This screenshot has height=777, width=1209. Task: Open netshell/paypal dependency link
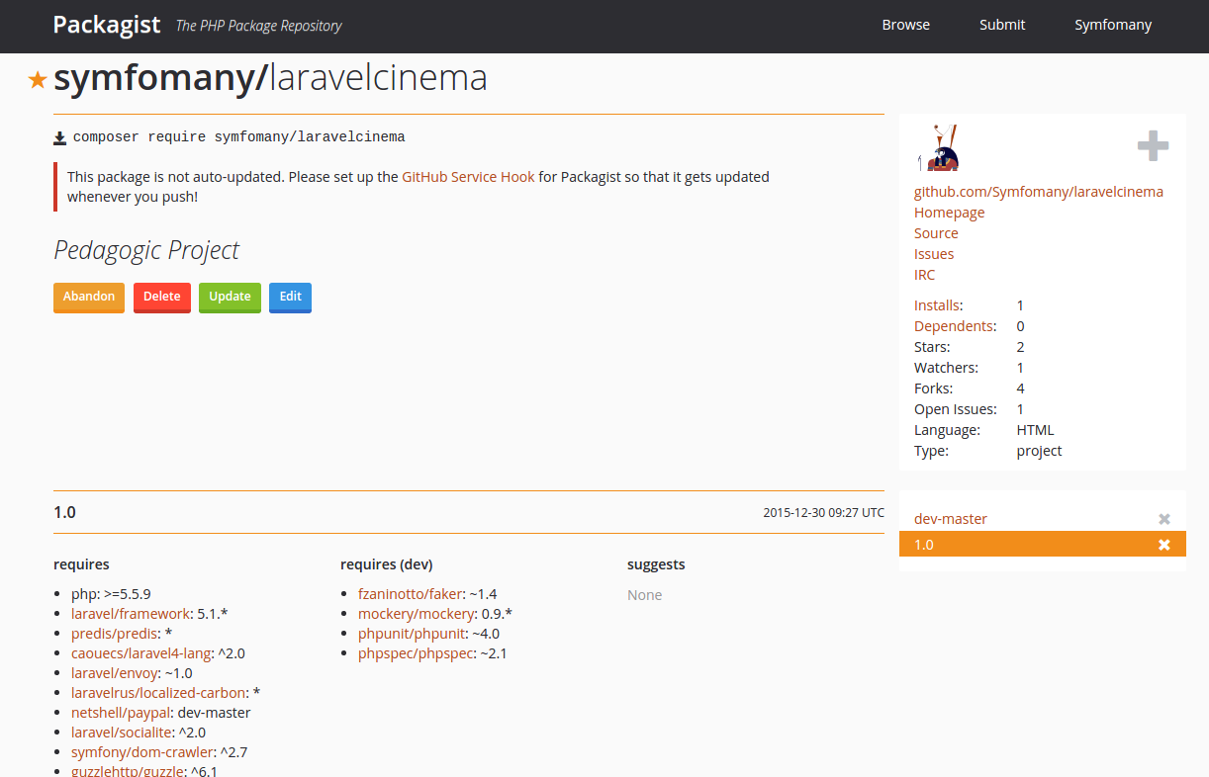click(x=122, y=713)
